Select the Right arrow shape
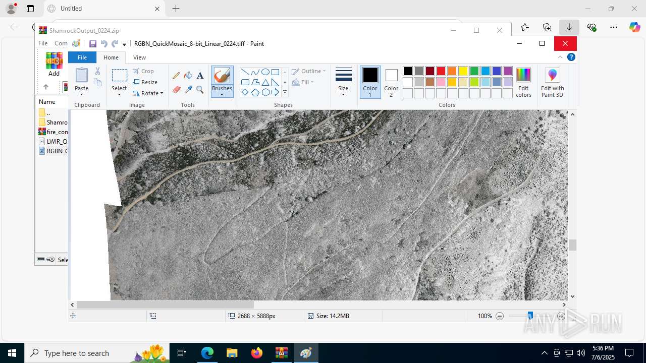The width and height of the screenshot is (646, 363). tap(275, 92)
